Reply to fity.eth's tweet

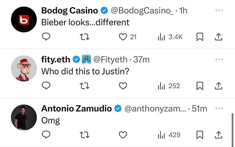pyautogui.click(x=46, y=86)
